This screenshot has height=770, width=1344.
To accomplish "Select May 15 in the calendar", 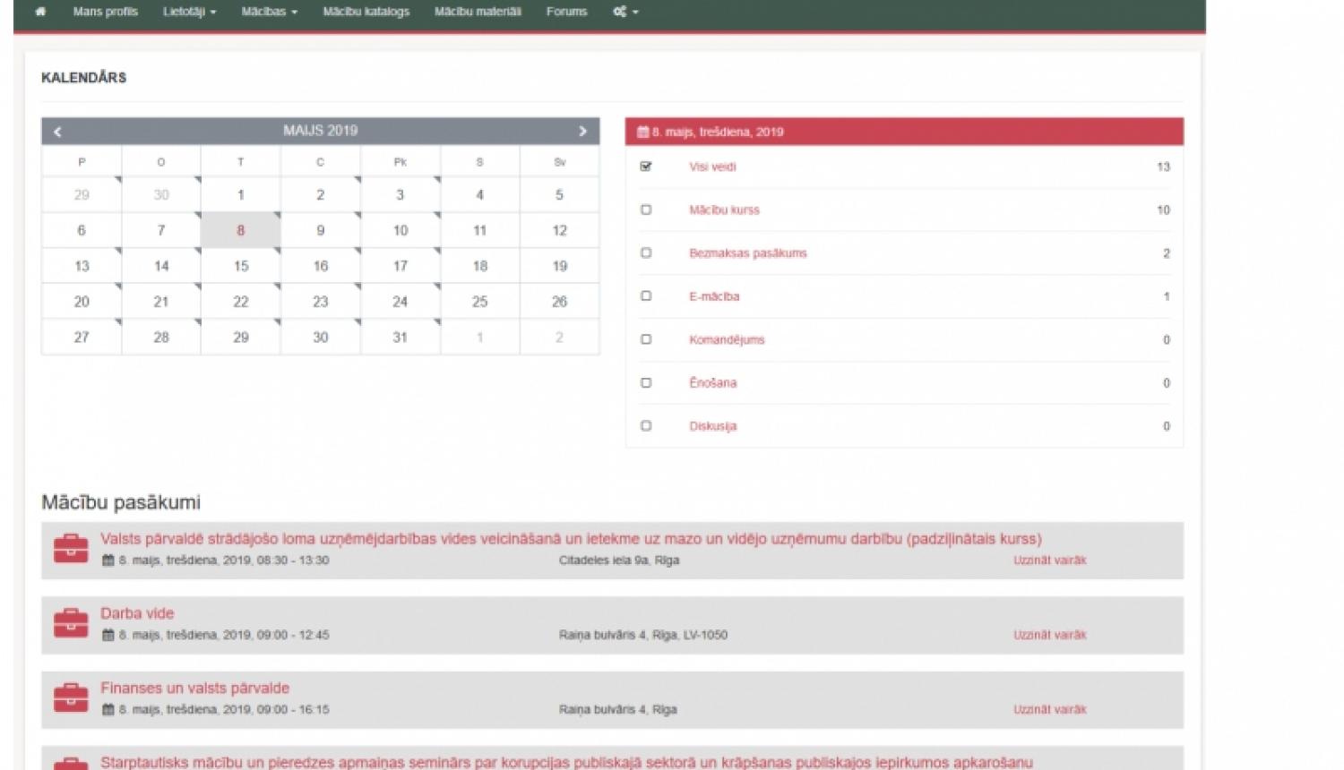I will pyautogui.click(x=241, y=266).
